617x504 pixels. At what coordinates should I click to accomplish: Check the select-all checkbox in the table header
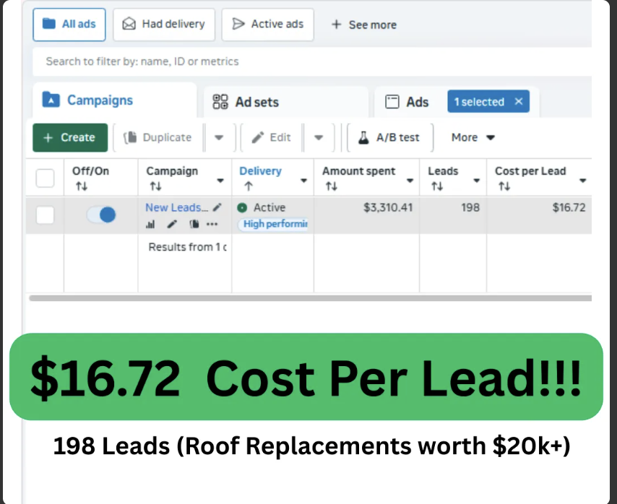45,178
